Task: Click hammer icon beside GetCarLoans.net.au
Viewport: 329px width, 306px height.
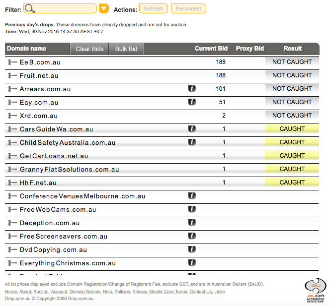Action: [x=12, y=156]
